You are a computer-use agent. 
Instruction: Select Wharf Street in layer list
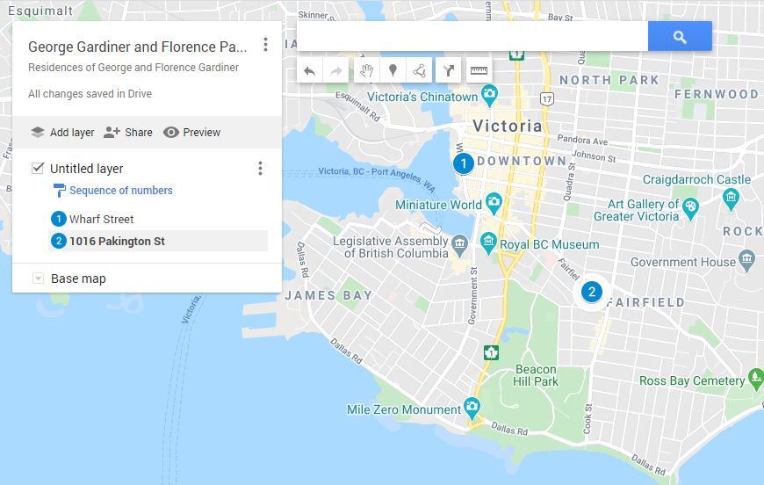point(102,220)
